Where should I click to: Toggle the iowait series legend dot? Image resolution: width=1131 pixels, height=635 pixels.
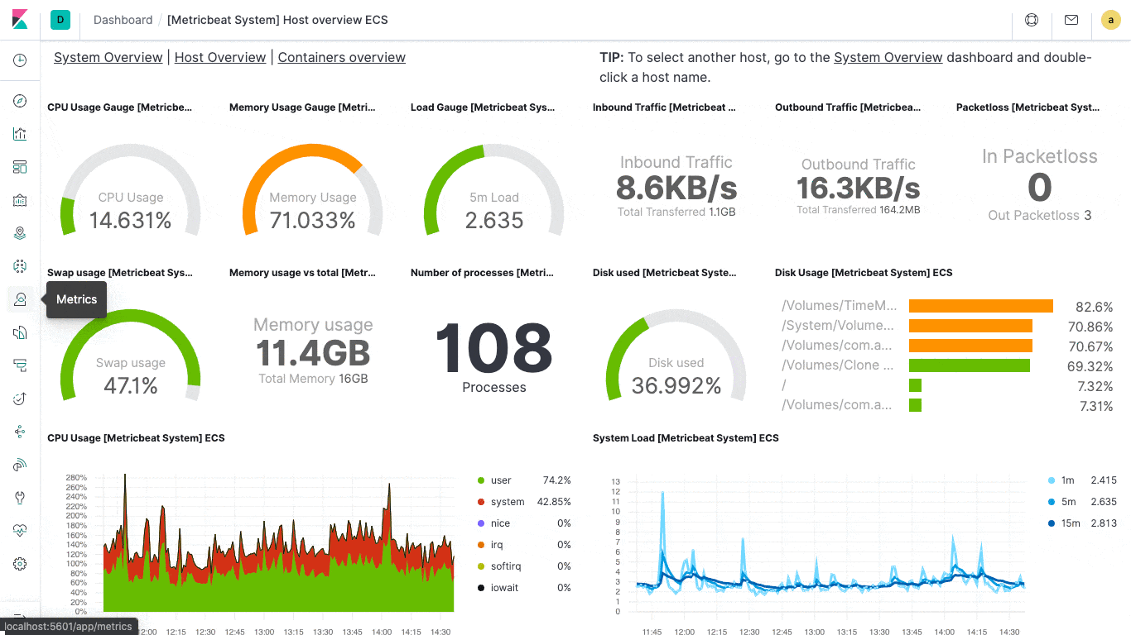[481, 588]
